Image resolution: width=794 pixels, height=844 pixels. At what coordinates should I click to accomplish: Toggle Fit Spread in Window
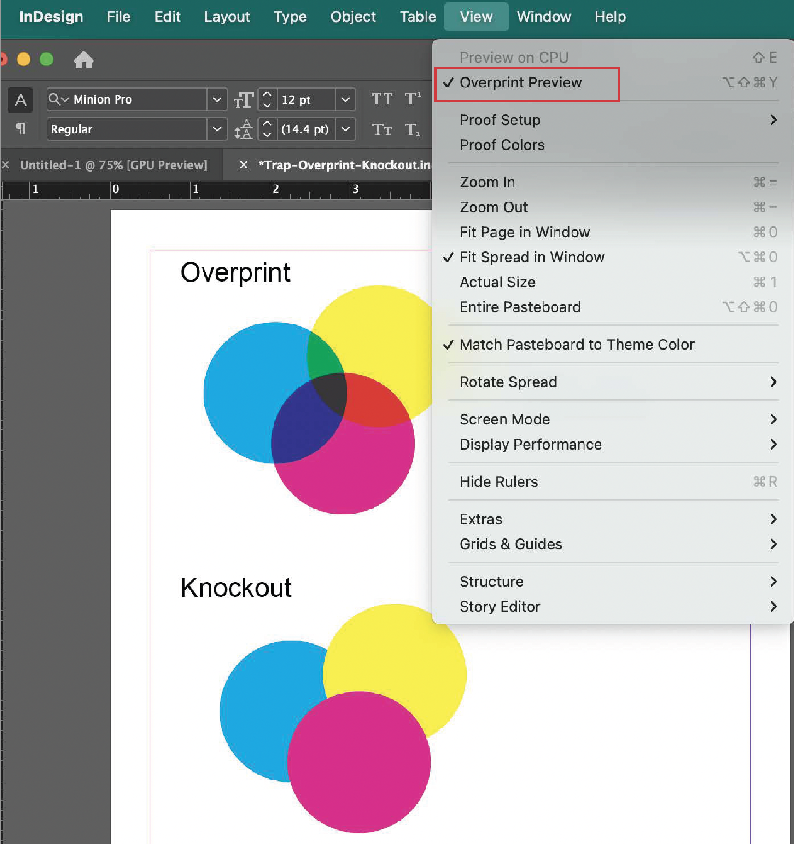pyautogui.click(x=613, y=257)
